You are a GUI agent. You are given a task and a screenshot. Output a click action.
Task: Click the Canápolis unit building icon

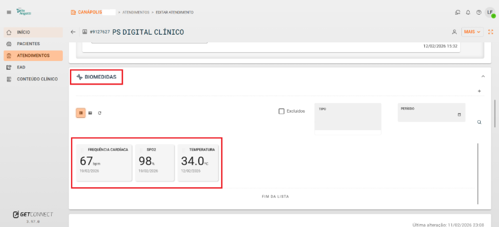pyautogui.click(x=73, y=12)
